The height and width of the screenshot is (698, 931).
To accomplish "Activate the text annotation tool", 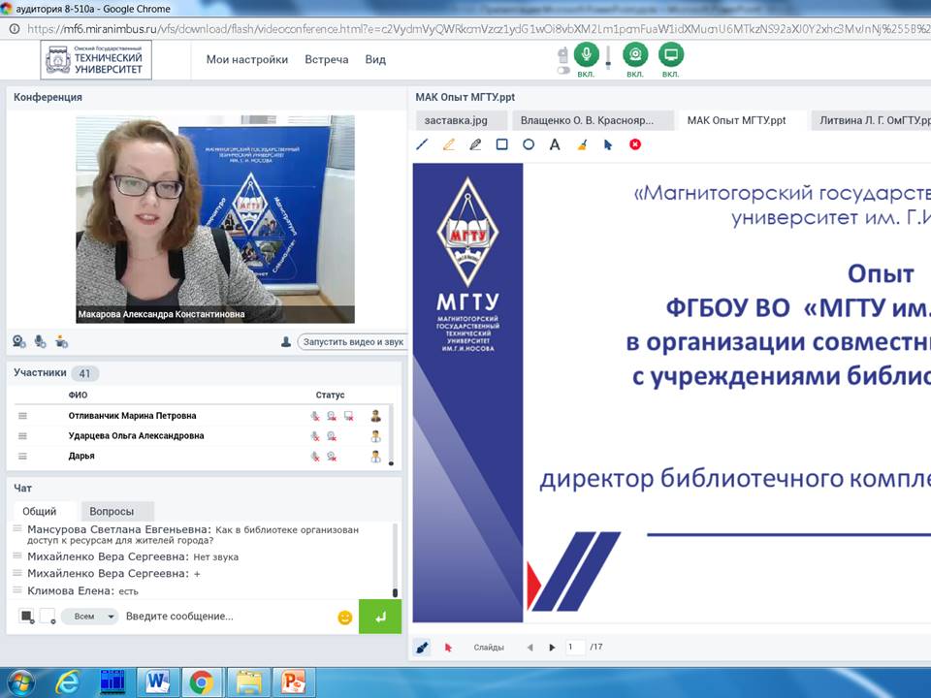I will point(555,144).
